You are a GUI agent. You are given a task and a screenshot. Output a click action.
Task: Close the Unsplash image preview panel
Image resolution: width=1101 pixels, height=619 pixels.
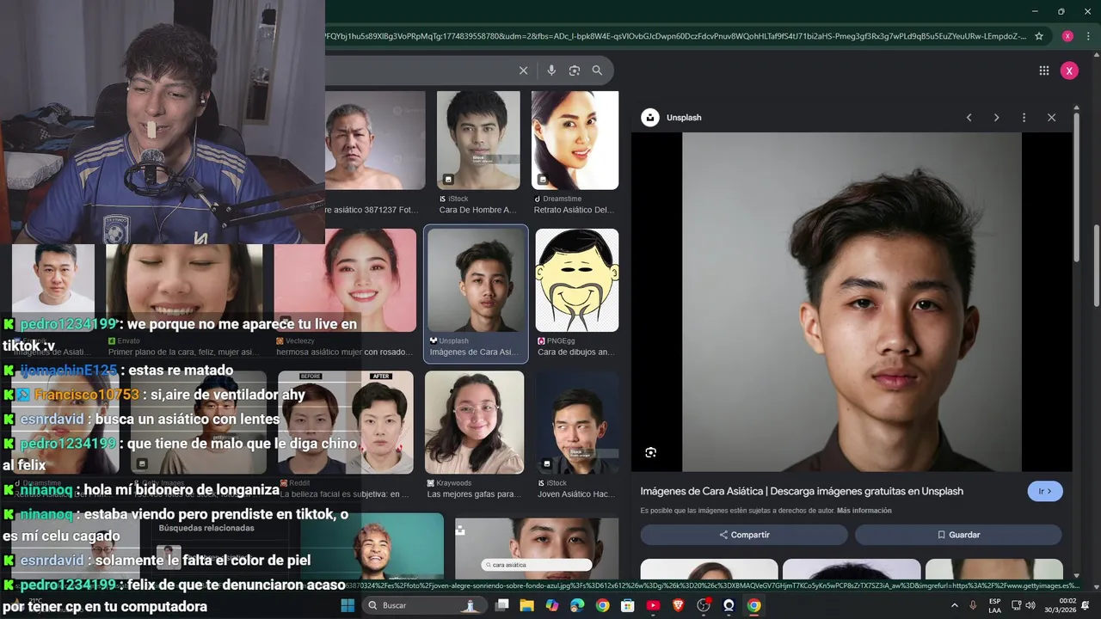(x=1051, y=118)
